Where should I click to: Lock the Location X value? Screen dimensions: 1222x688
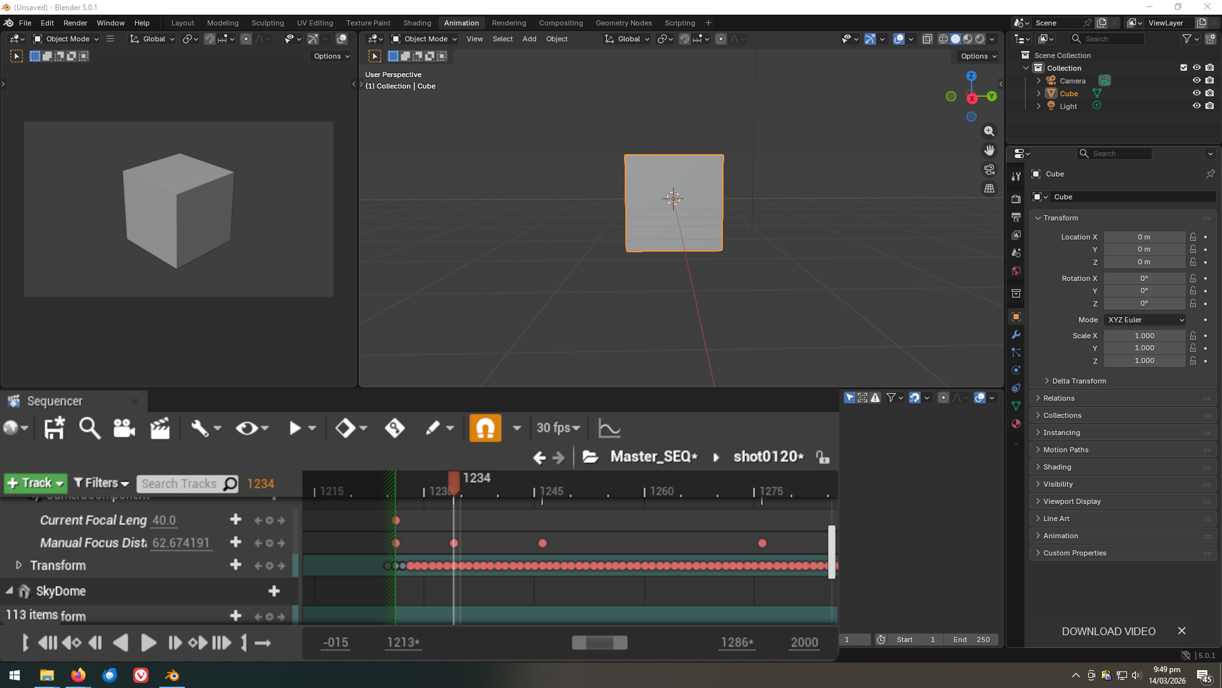point(1193,237)
